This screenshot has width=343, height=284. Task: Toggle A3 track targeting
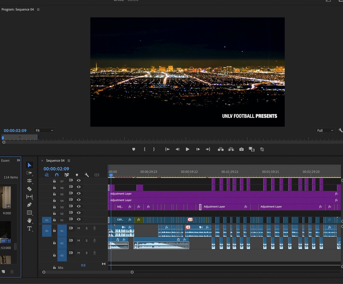pos(62,255)
